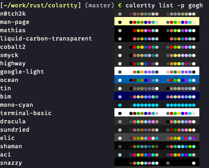Click the dracula theme name

(x=13, y=122)
